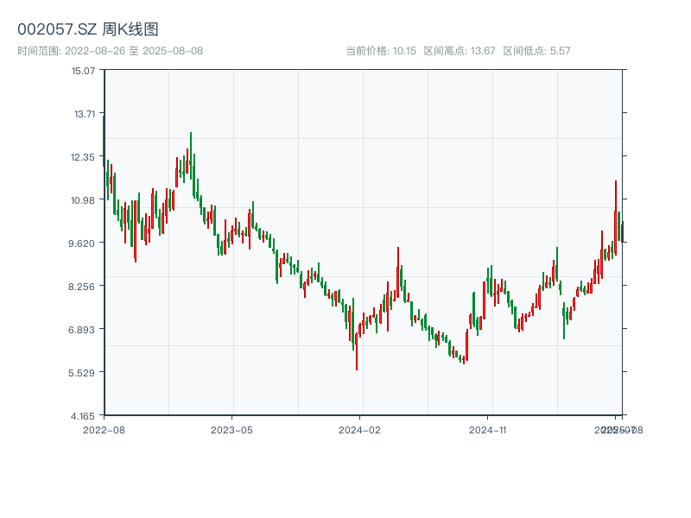The image size is (691, 518).
Task: Click the 8.256 y-axis label
Action: point(81,287)
